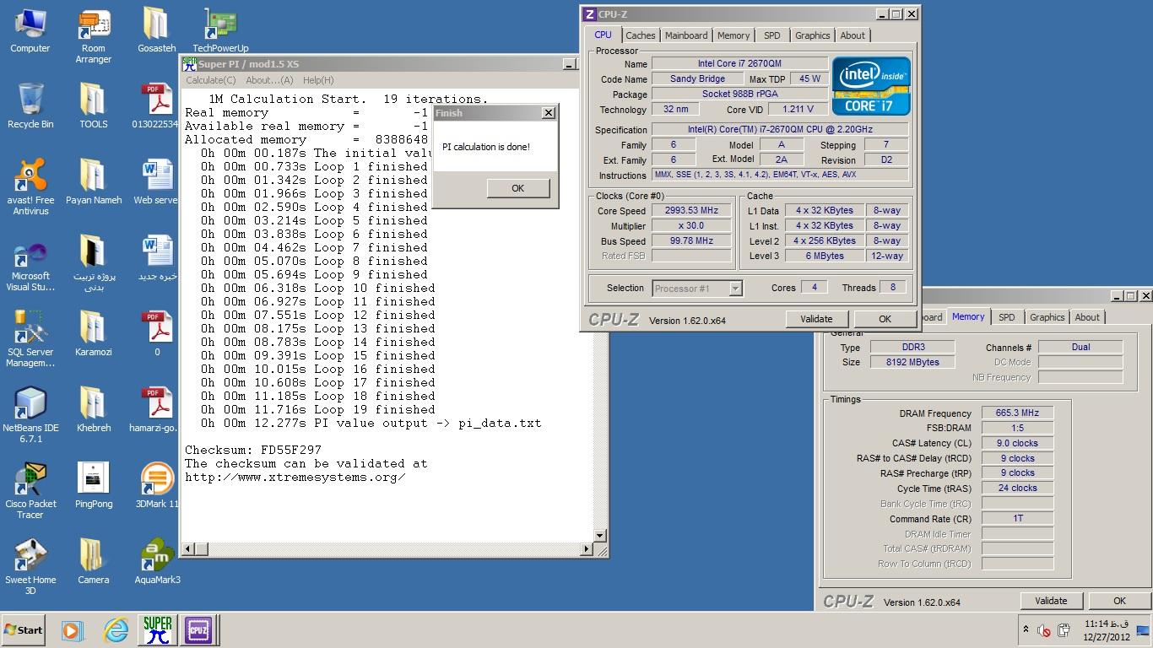Open the Help(H) menu in Super PI

(x=318, y=80)
